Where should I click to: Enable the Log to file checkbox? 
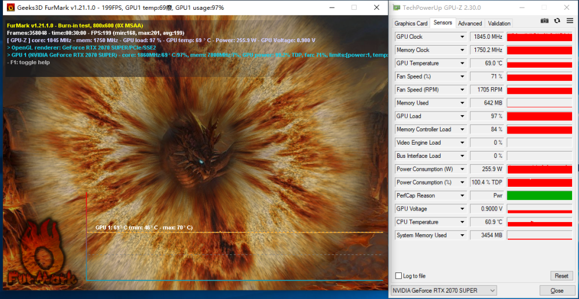coord(398,276)
